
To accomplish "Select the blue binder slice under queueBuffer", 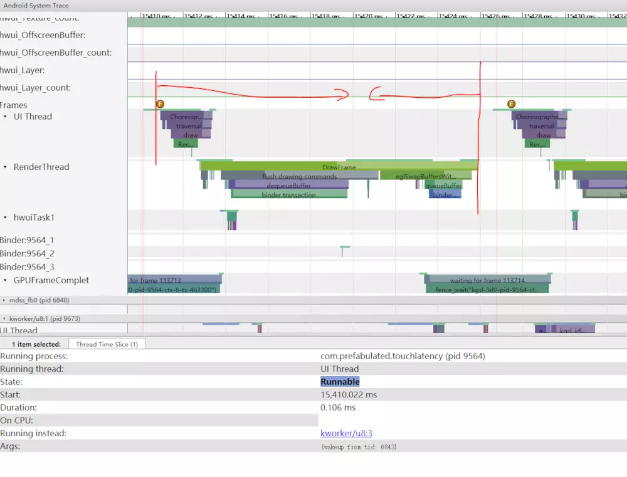I will [445, 194].
